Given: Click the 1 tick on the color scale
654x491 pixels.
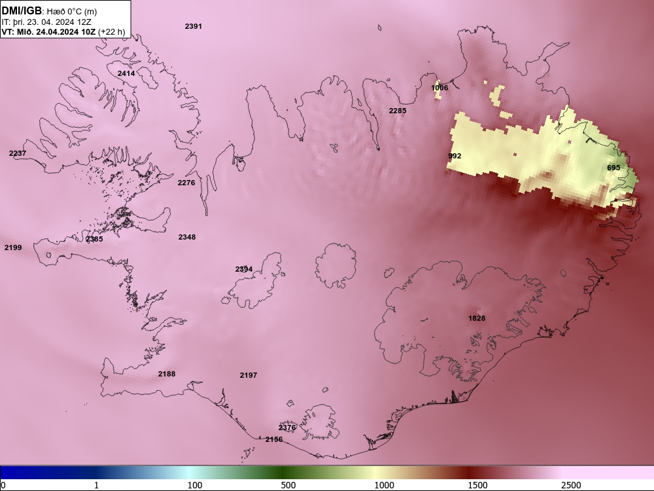Looking at the screenshot, I should pyautogui.click(x=96, y=485).
